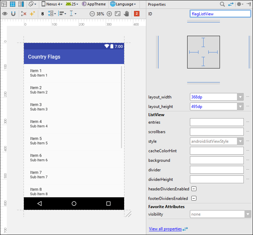
Task: Show Design plus Blueprint view
Action: 21,4
